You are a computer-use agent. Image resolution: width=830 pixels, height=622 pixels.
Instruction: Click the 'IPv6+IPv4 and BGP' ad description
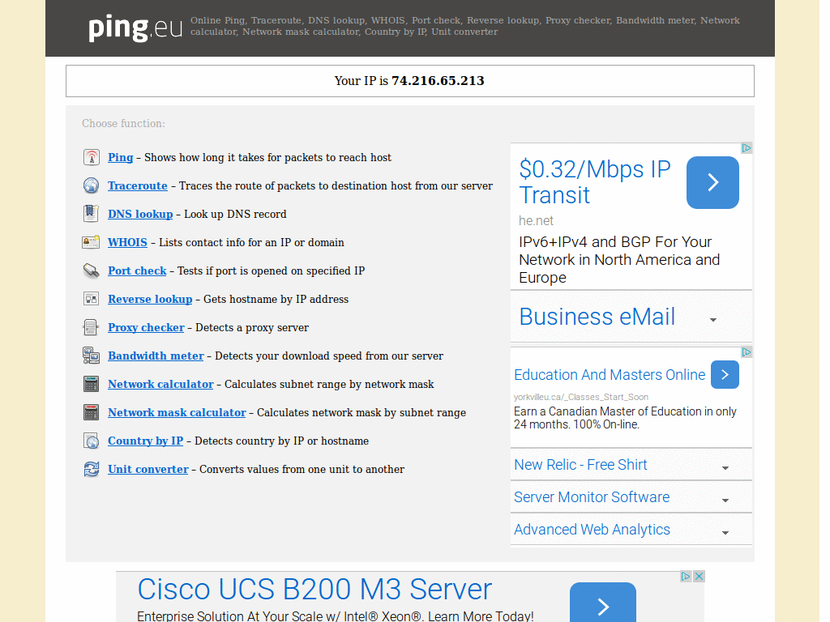[619, 260]
